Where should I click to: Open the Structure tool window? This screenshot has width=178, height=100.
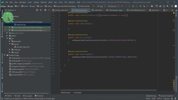(x=2, y=58)
